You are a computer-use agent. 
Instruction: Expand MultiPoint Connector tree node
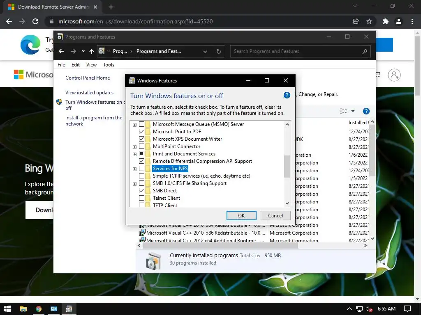coord(134,147)
